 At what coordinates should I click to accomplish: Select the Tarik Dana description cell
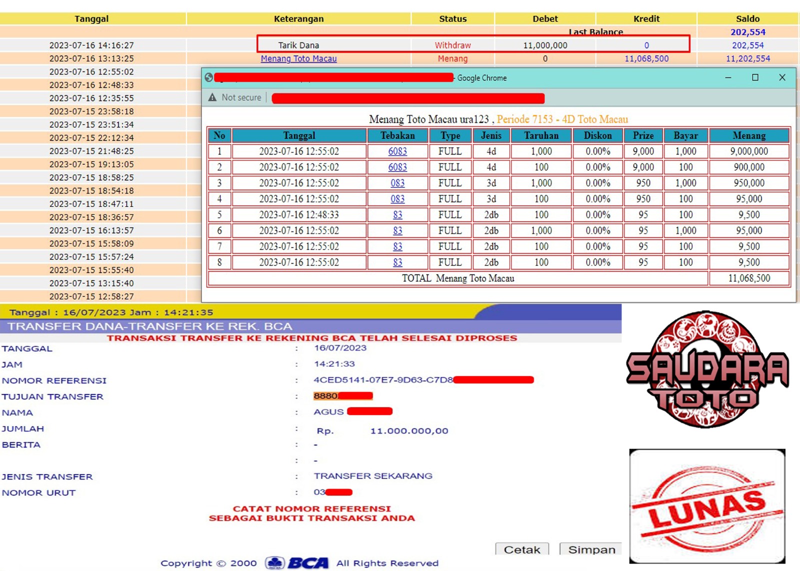(x=298, y=45)
